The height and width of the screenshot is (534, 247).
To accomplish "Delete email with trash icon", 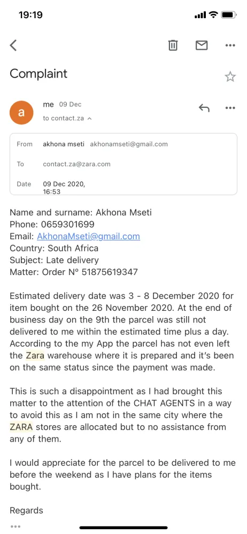I will coord(173,45).
